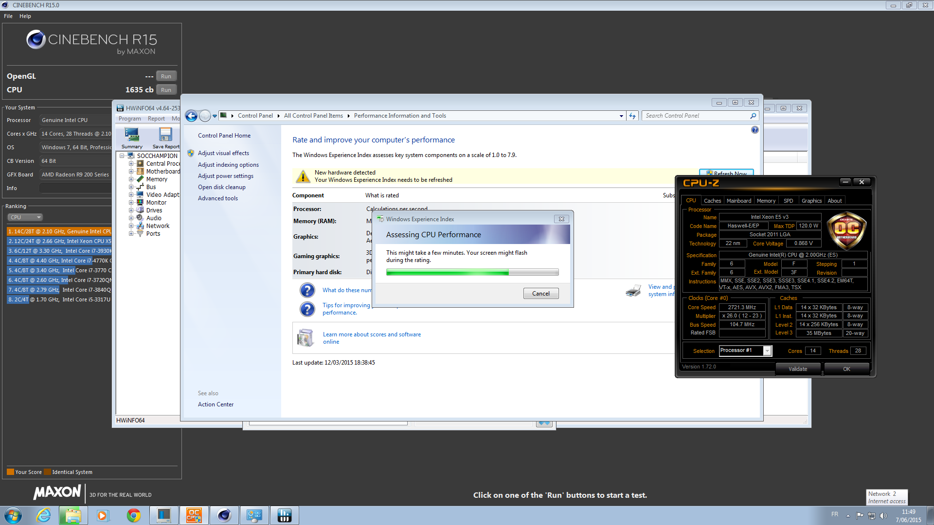
Task: Open Google Chrome from the taskbar
Action: (x=133, y=515)
